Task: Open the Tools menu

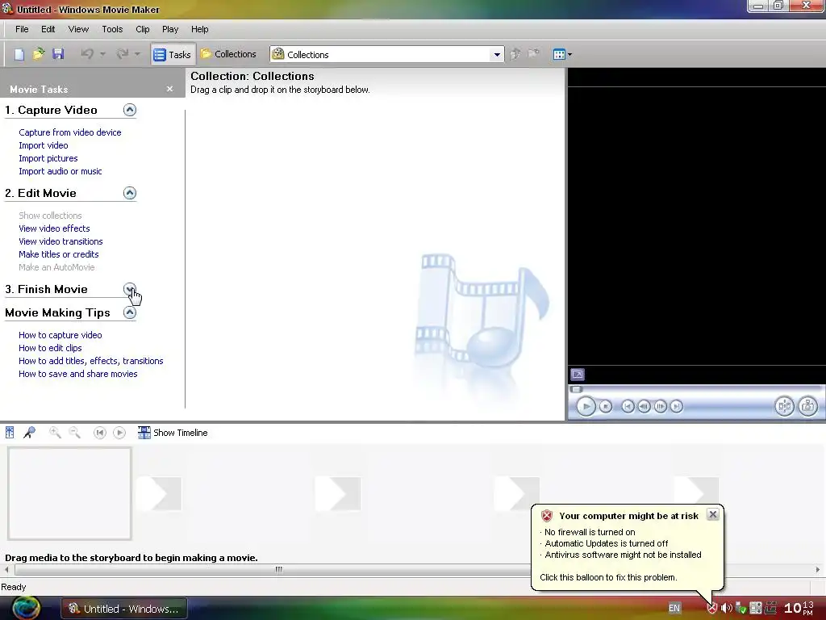Action: click(112, 30)
